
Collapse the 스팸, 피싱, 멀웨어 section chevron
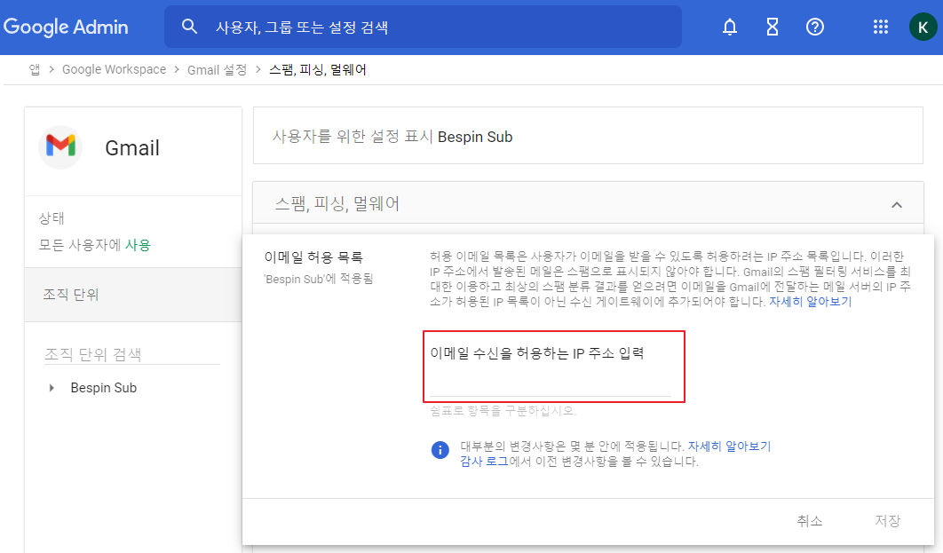click(897, 205)
